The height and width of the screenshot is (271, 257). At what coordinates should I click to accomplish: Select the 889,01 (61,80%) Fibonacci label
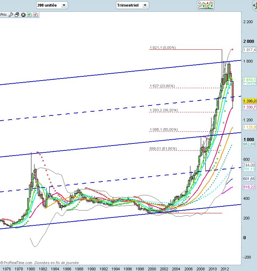pyautogui.click(x=163, y=149)
